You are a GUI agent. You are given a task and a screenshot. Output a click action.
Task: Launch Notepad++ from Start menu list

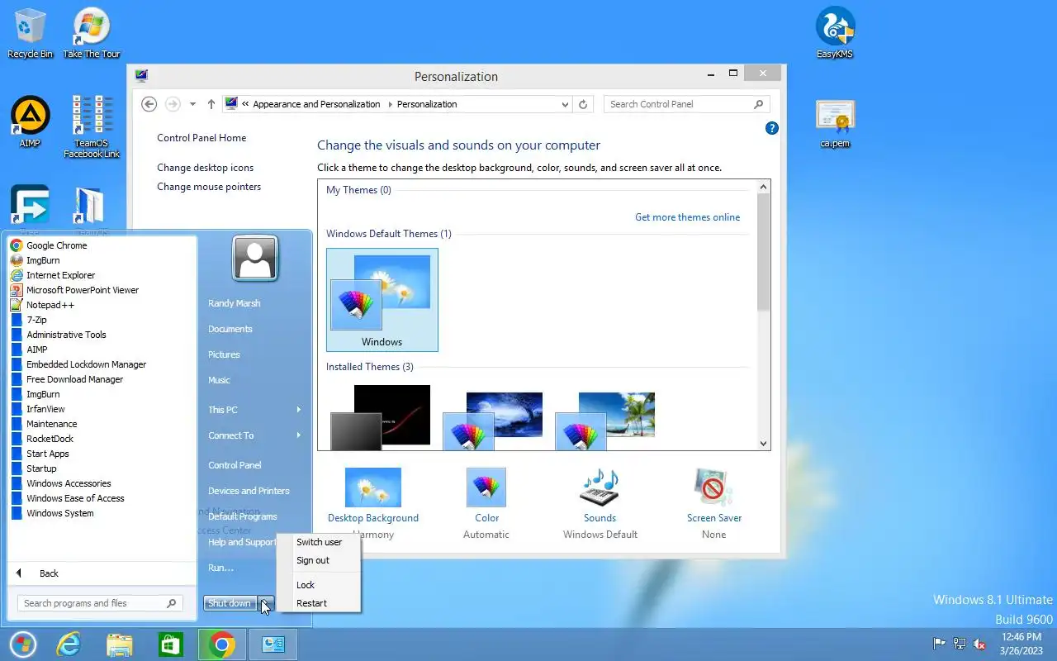tap(102, 305)
